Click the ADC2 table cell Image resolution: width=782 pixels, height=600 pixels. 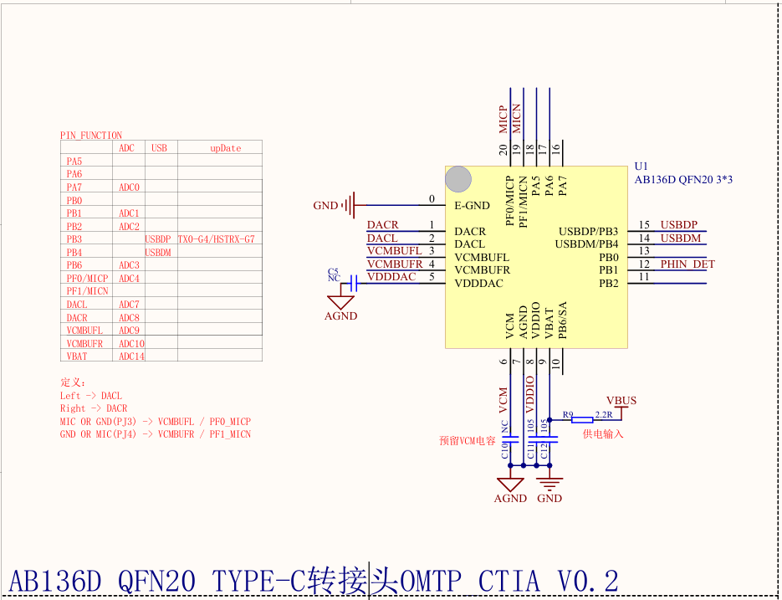pyautogui.click(x=129, y=227)
